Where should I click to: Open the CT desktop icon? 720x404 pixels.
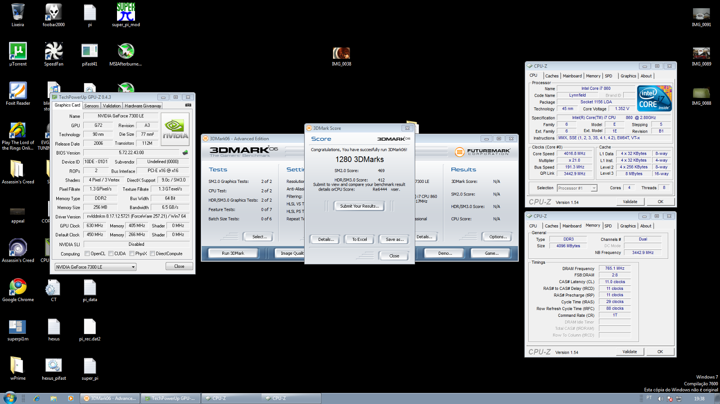[x=54, y=290]
